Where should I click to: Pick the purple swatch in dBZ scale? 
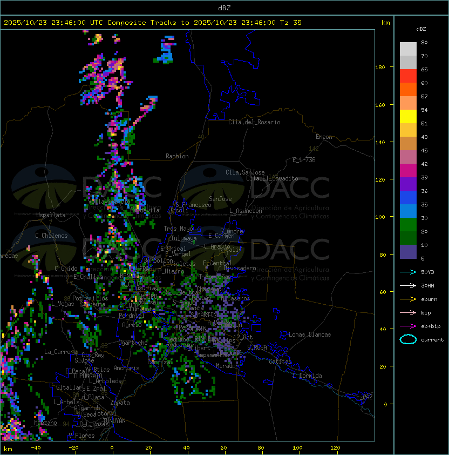pos(408,184)
